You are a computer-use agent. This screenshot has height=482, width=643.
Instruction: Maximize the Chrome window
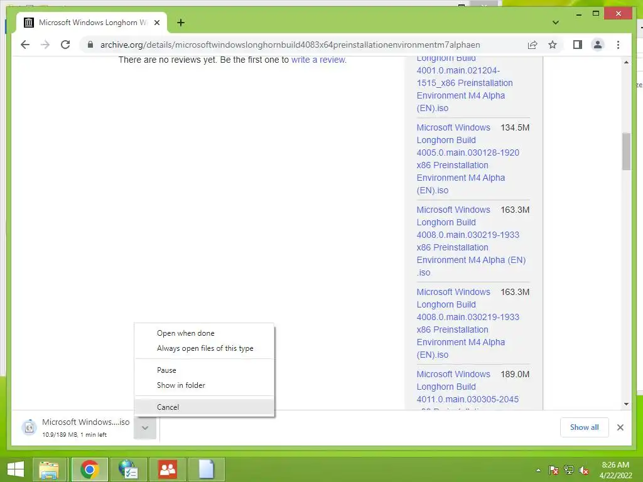[596, 14]
